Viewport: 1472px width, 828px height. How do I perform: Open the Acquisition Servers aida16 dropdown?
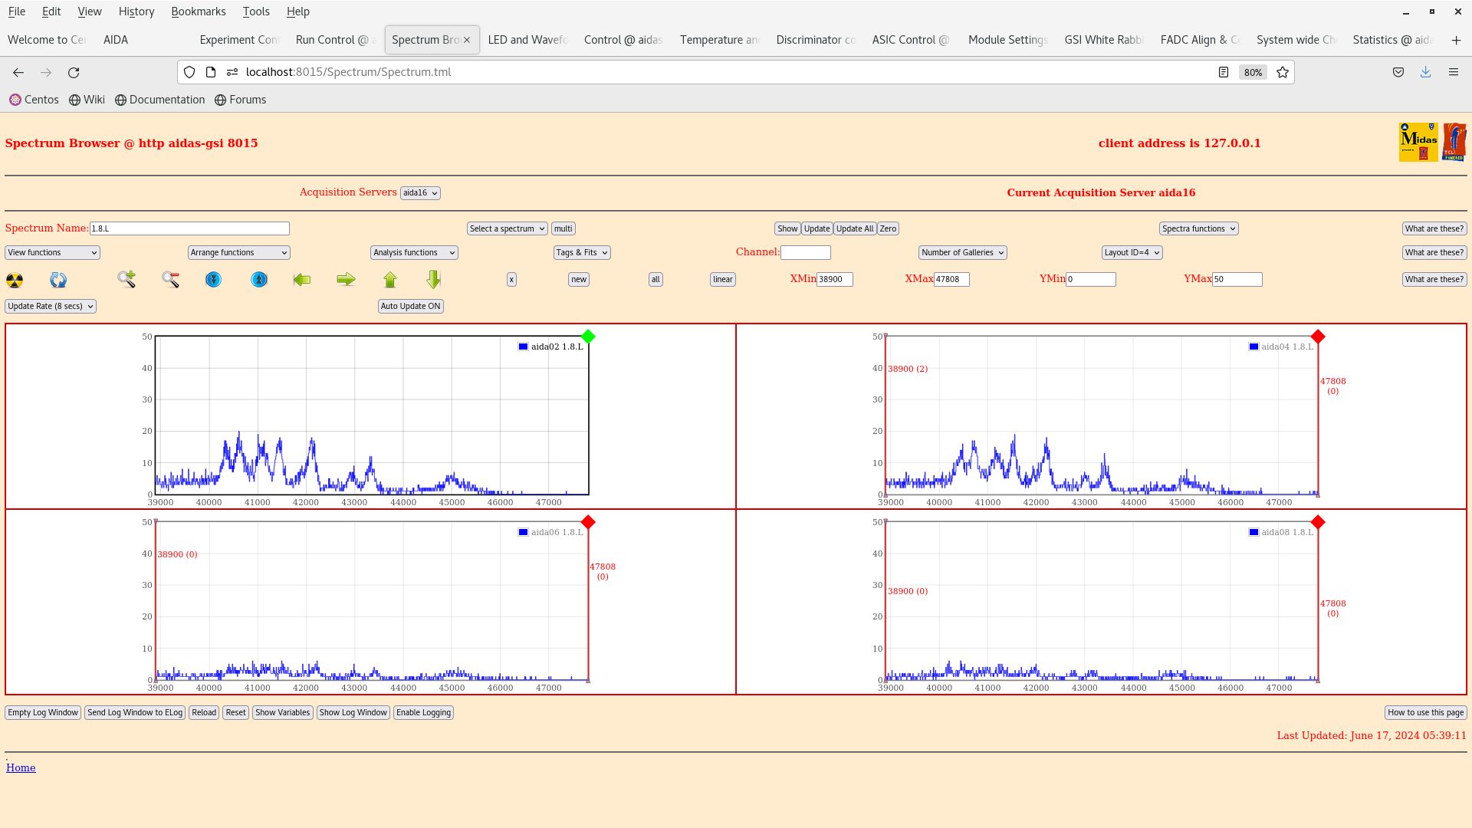(x=420, y=193)
